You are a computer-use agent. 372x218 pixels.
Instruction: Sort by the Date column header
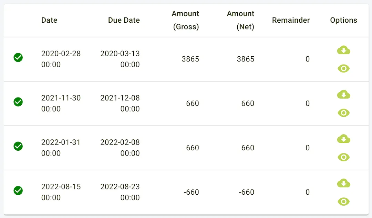(49, 20)
